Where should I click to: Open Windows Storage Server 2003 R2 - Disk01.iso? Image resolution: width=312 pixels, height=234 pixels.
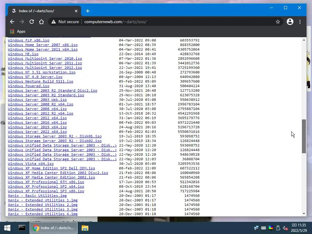coord(55,136)
